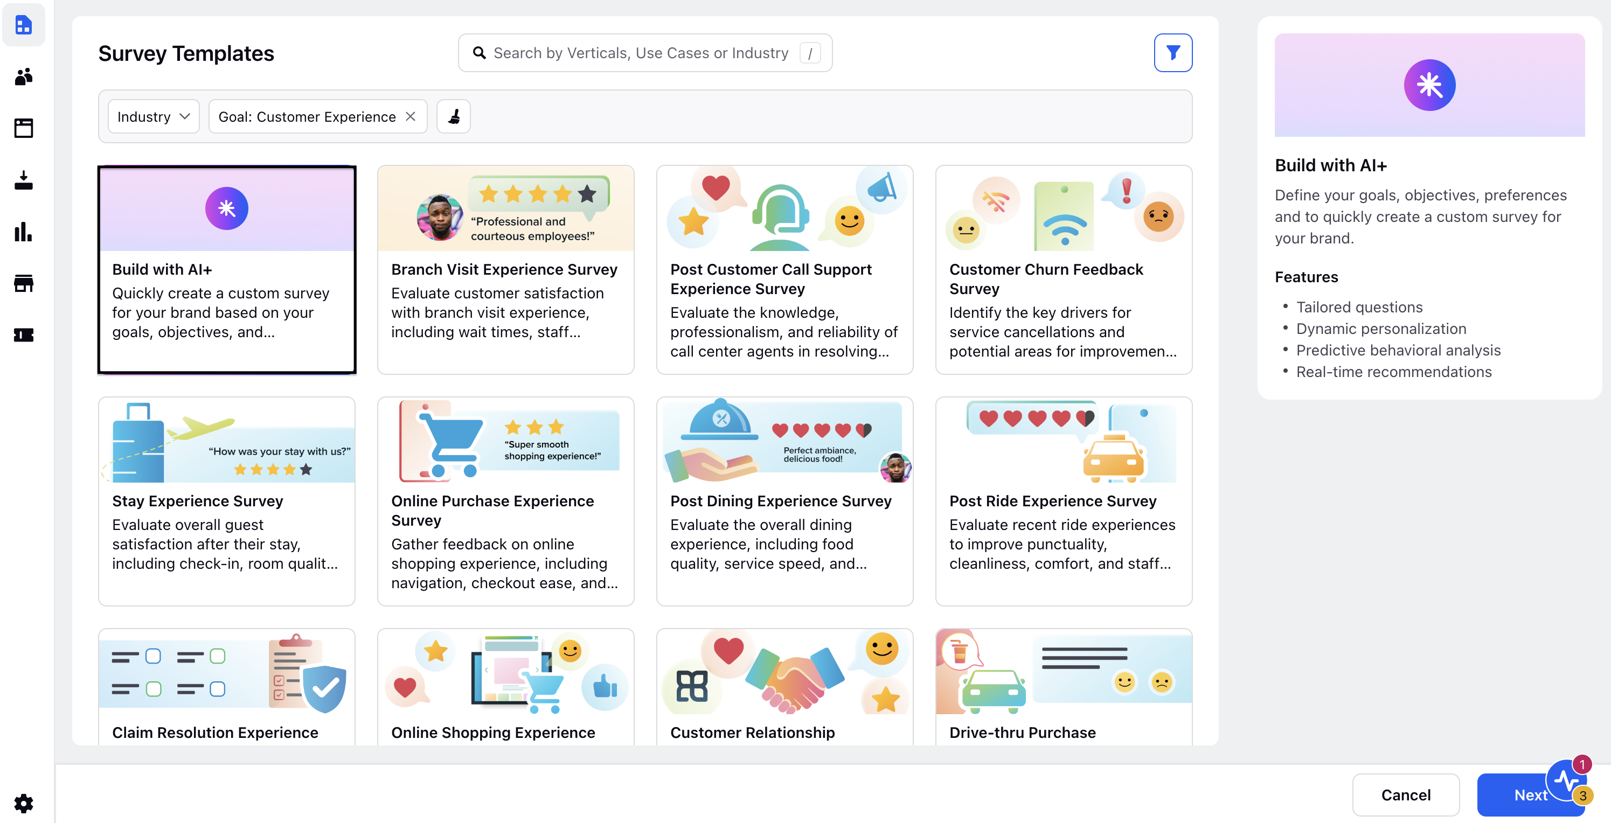The width and height of the screenshot is (1611, 823).
Task: Click the search magnifier icon
Action: [479, 53]
